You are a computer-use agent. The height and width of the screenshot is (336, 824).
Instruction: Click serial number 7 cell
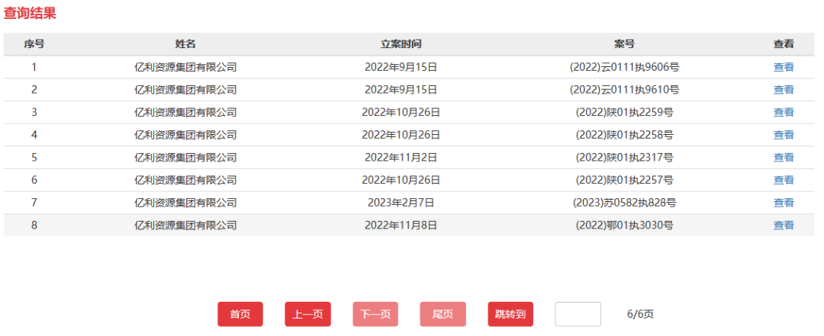[x=34, y=203]
